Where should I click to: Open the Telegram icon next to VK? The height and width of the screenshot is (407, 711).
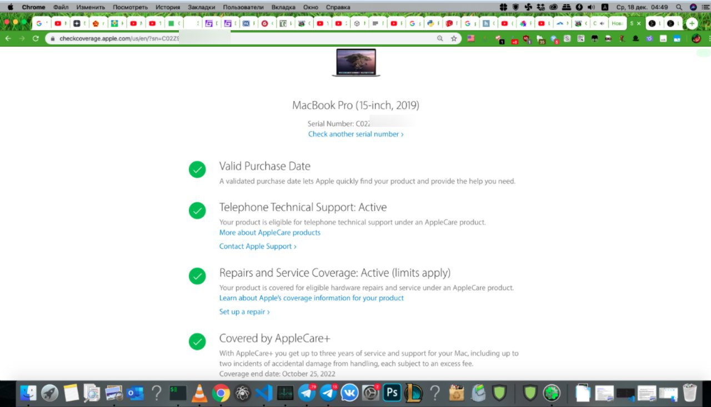pos(328,393)
